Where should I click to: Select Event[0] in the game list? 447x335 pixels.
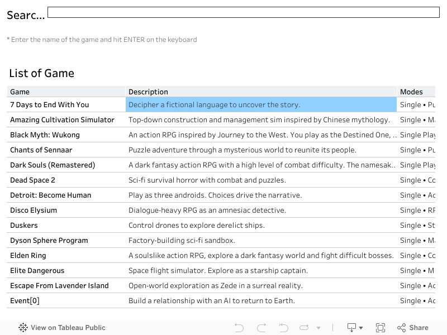click(25, 300)
